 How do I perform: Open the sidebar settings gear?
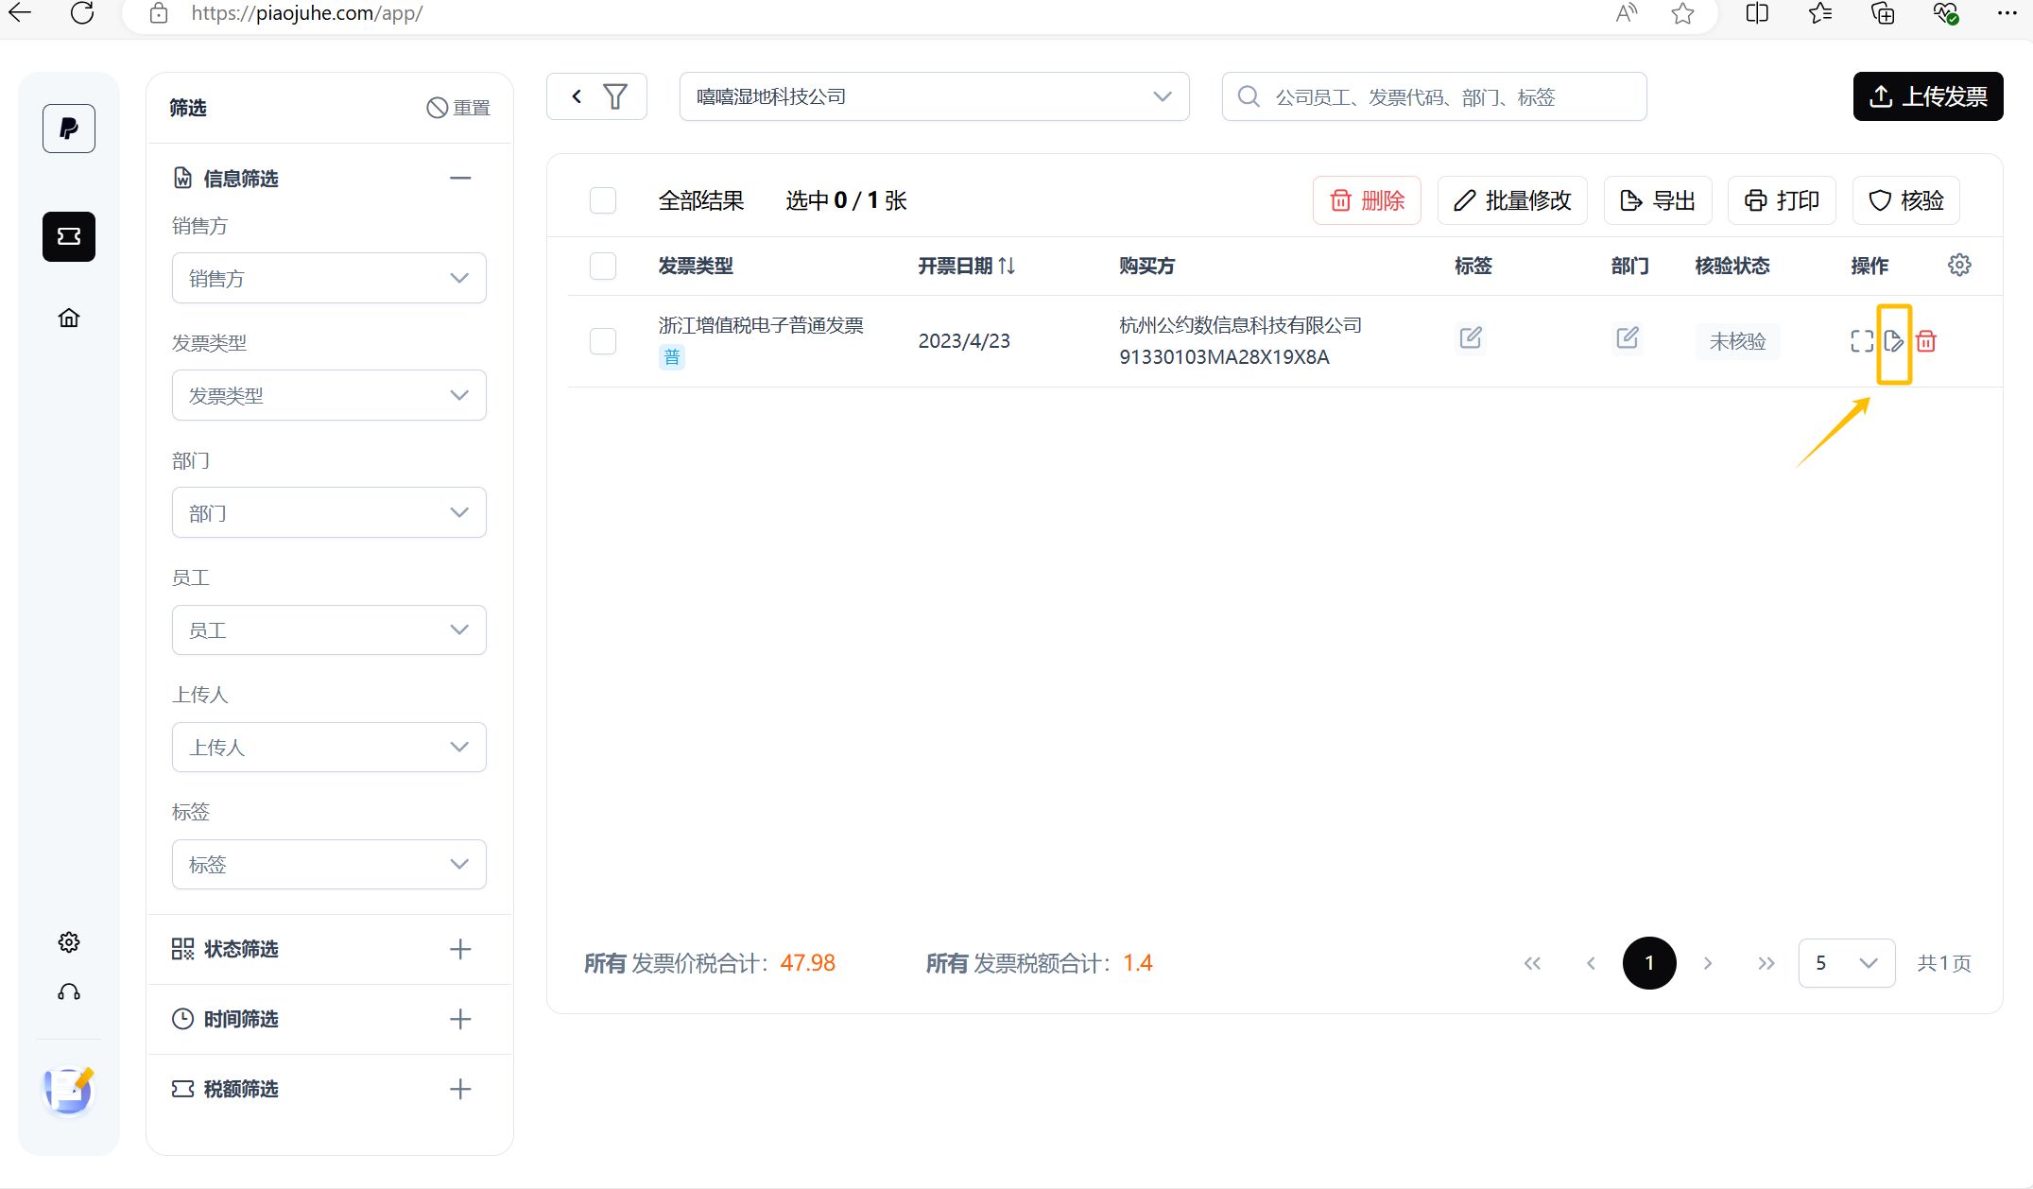[68, 942]
